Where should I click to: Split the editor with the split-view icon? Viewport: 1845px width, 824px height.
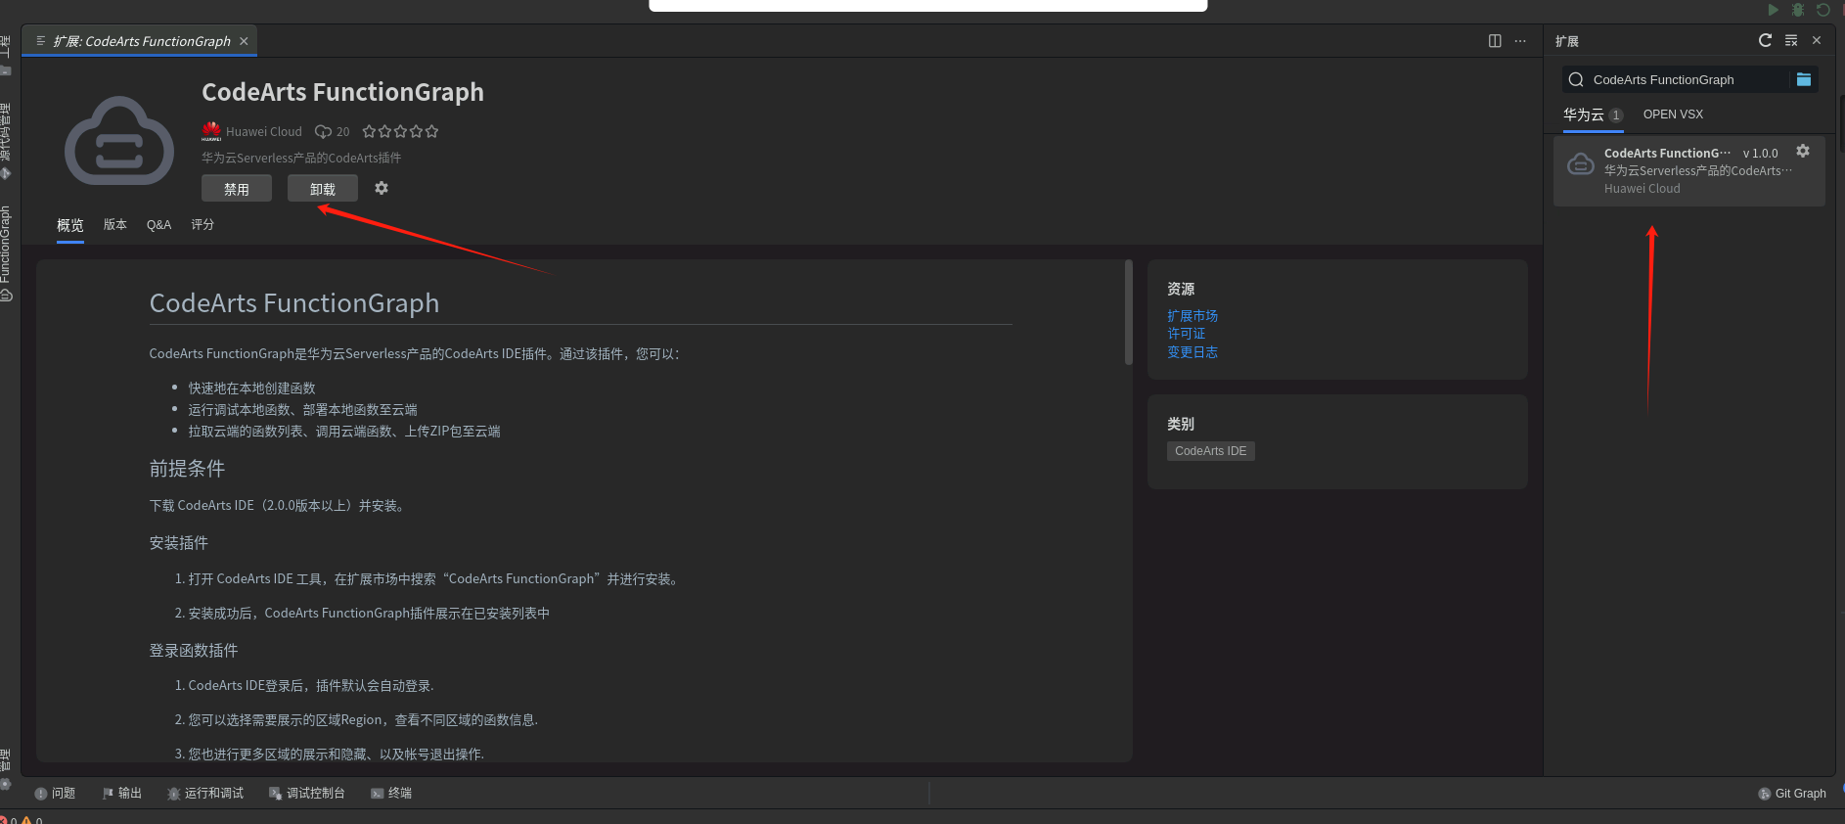point(1495,41)
